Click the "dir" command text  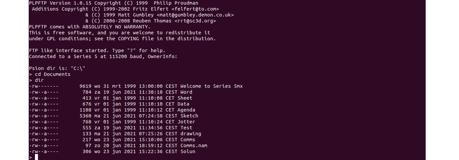[x=39, y=80]
